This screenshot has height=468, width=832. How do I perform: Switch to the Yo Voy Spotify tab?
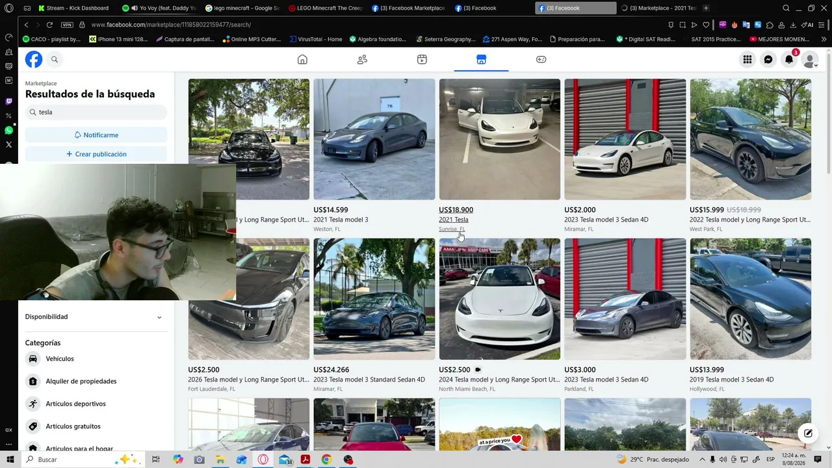[x=159, y=8]
